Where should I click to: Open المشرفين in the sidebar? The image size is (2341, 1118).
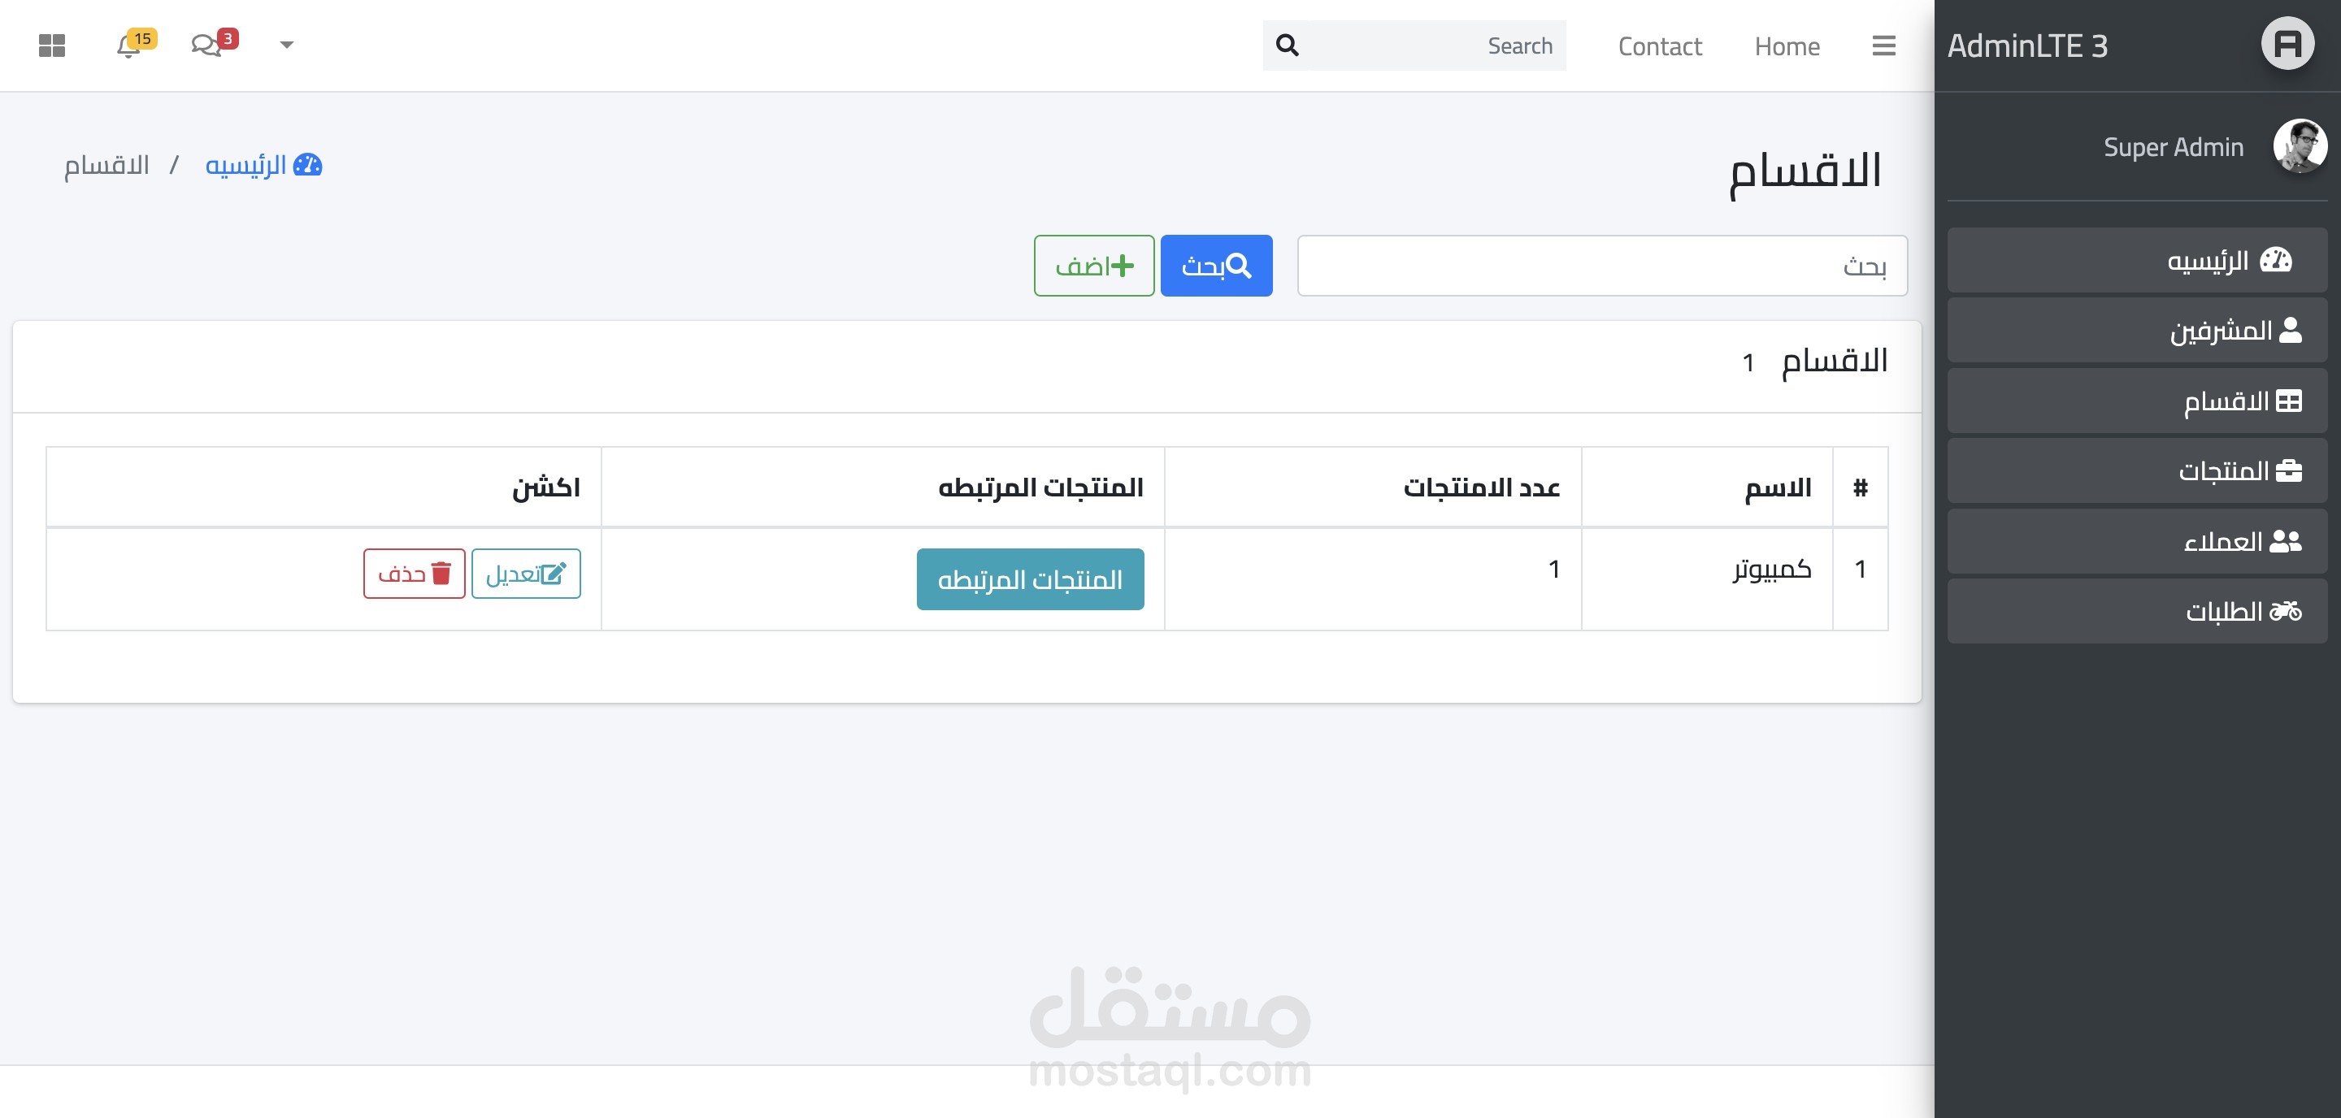pyautogui.click(x=2136, y=331)
